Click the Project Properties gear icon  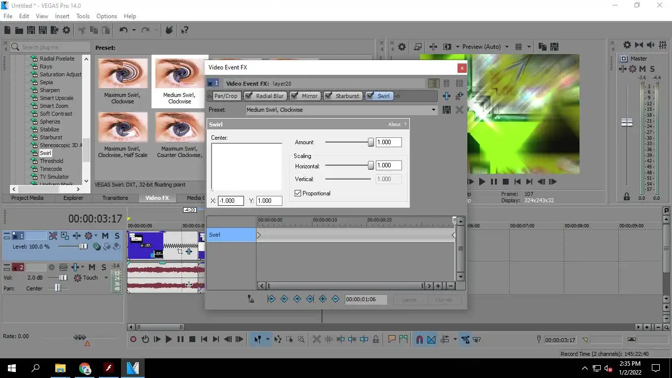tap(66, 30)
